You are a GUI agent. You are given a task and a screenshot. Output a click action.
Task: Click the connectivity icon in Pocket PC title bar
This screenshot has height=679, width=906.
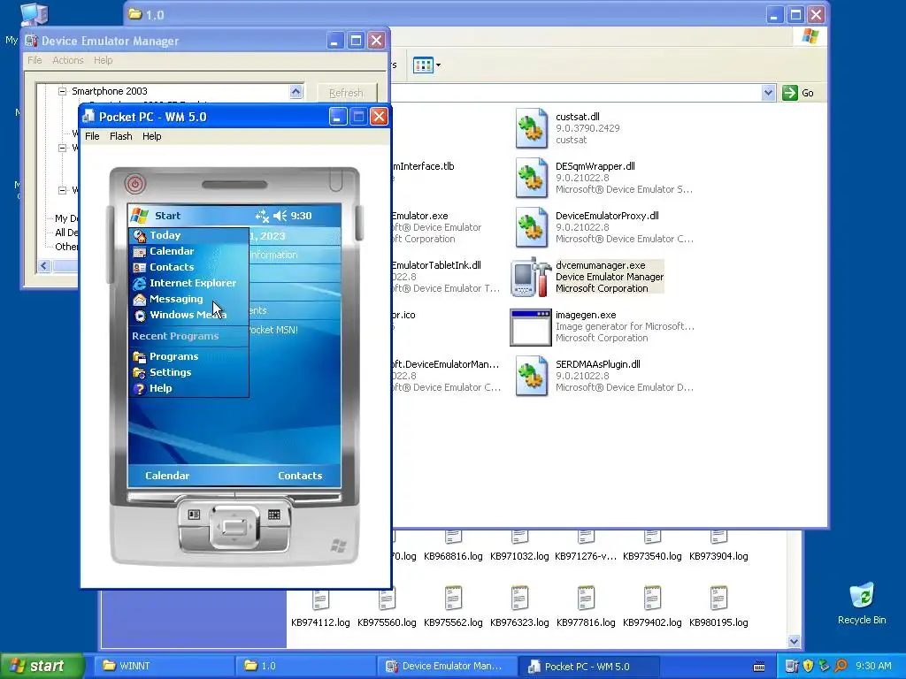[262, 216]
